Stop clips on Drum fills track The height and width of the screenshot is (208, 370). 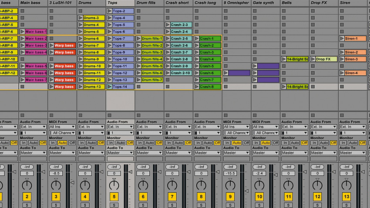tap(138, 115)
